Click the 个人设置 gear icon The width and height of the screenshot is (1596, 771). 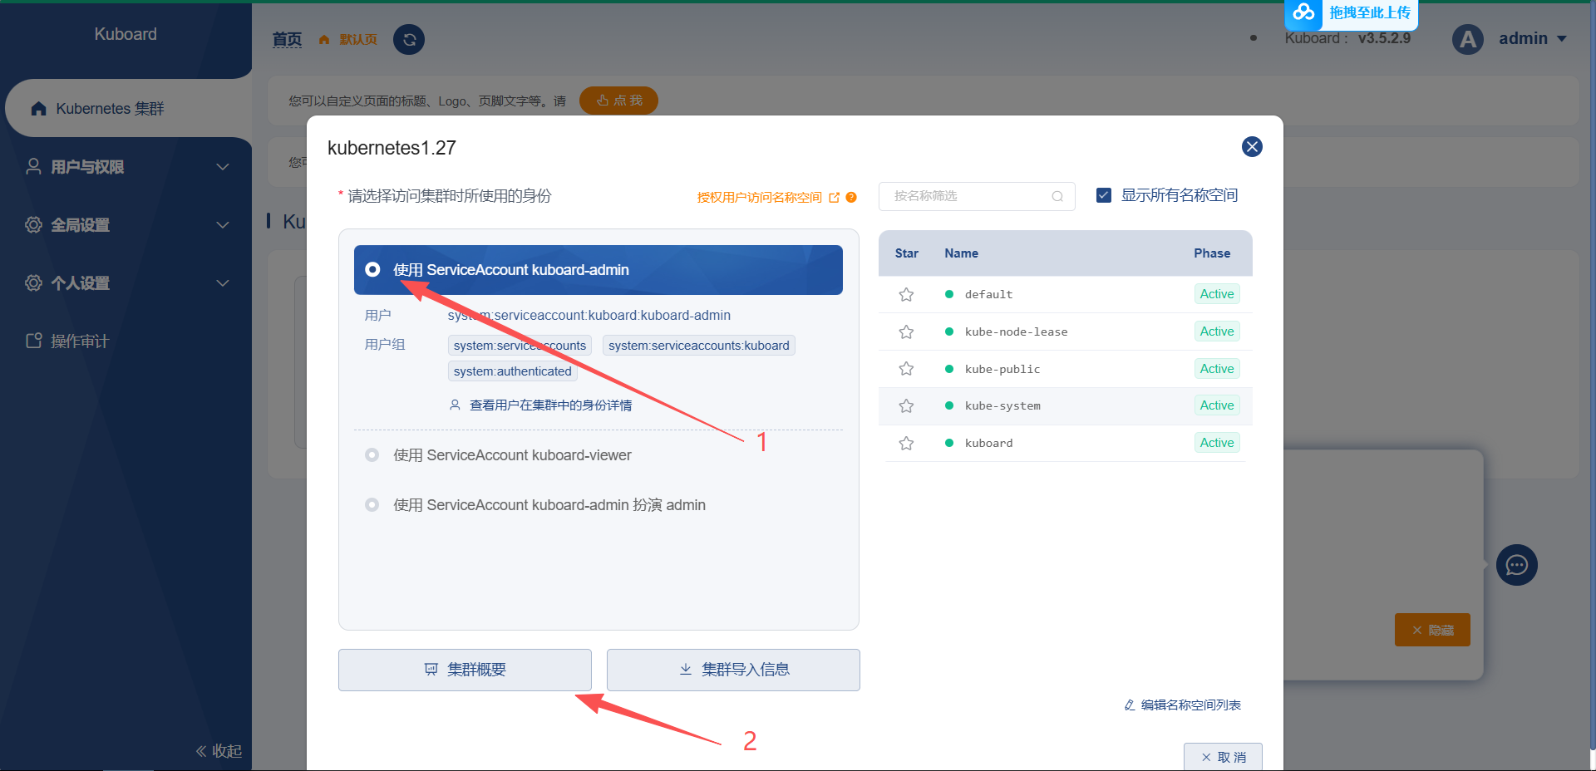33,282
